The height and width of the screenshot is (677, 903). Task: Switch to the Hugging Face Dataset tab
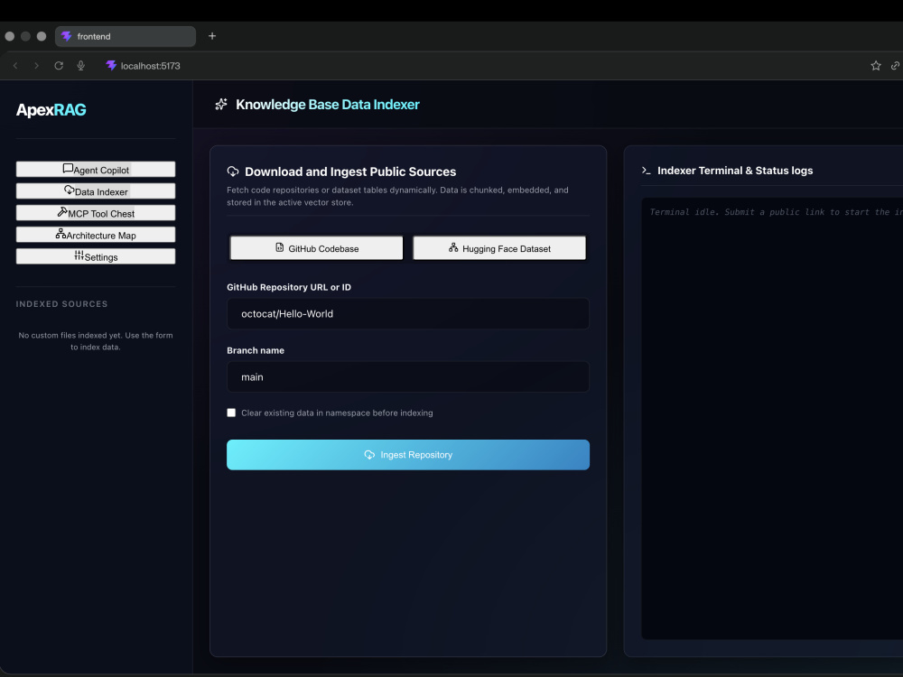click(499, 248)
